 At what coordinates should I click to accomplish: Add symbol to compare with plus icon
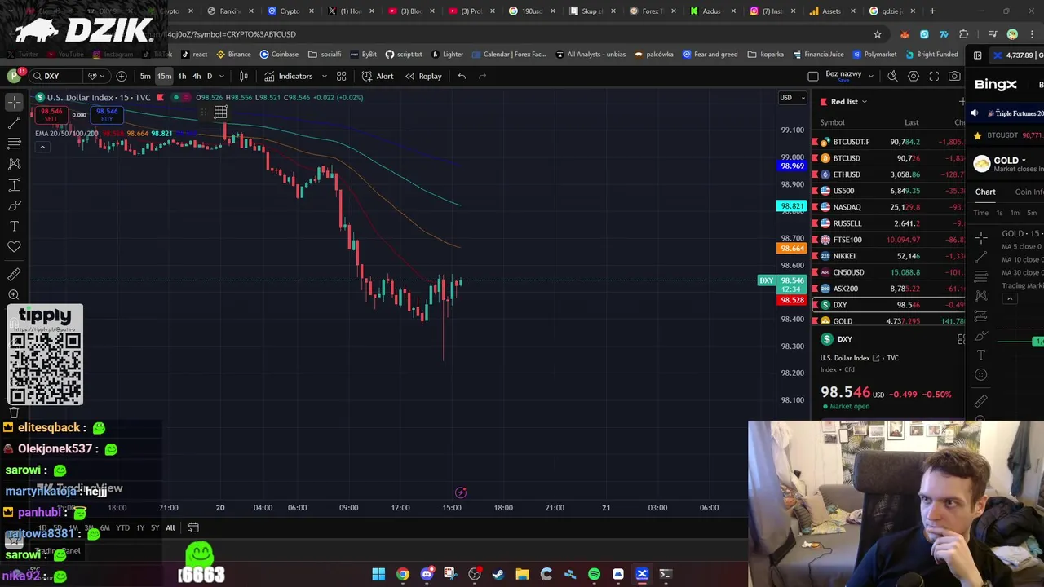point(122,76)
